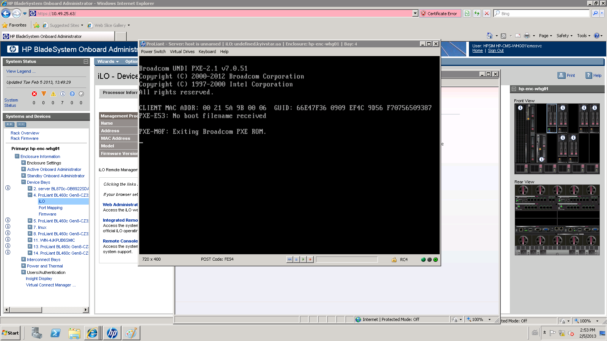
Task: Click the Sign Out link
Action: pyautogui.click(x=495, y=51)
